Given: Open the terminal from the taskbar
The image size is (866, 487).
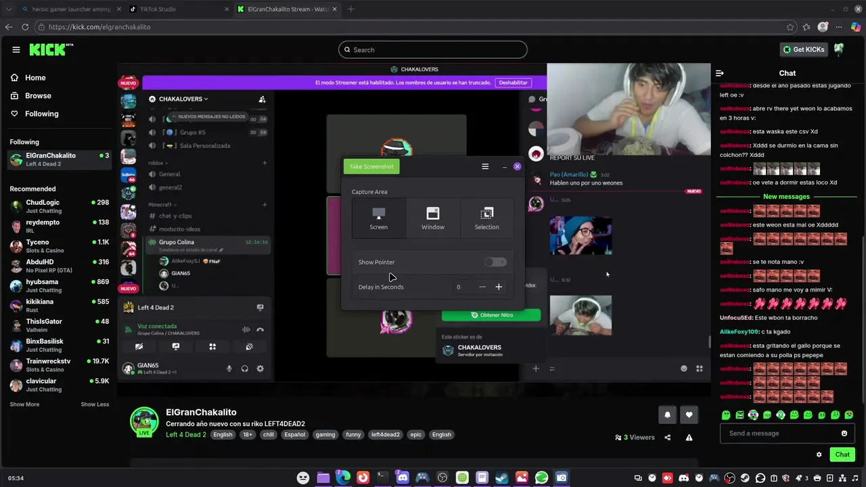Looking at the screenshot, I should tap(382, 478).
